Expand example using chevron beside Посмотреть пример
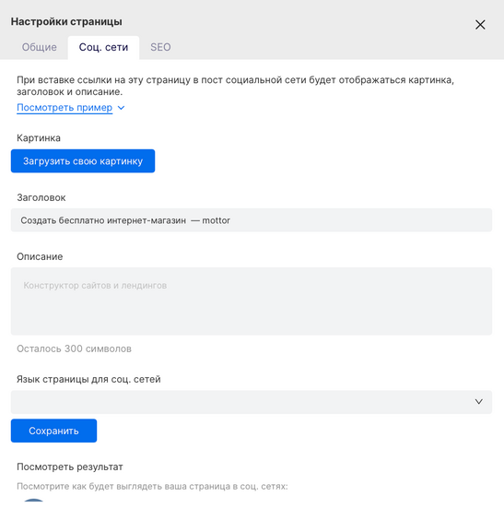 (x=121, y=108)
